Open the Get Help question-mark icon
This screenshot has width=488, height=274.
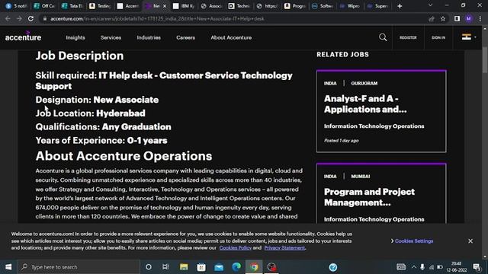pos(333,267)
